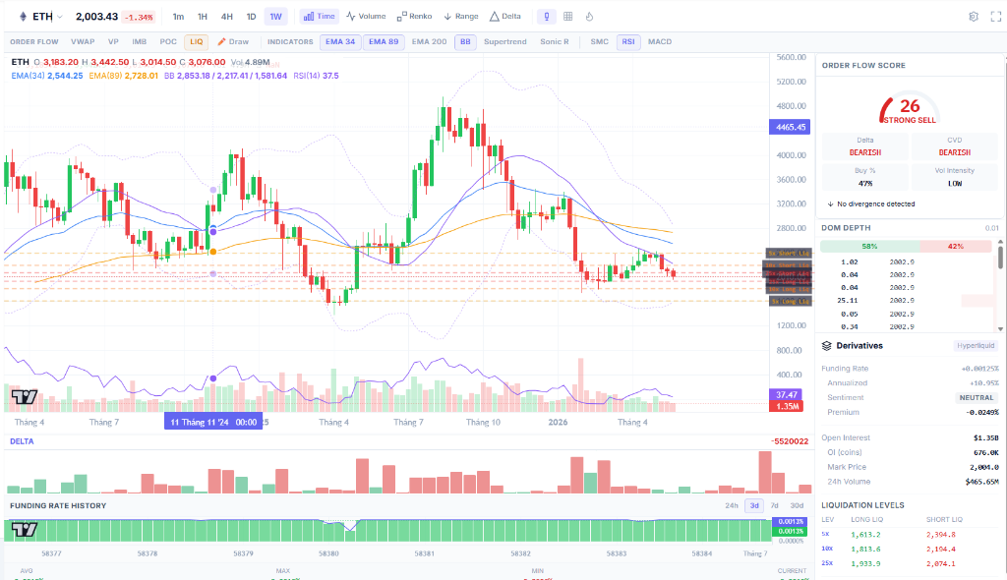Switch to Delta chart type

(505, 17)
